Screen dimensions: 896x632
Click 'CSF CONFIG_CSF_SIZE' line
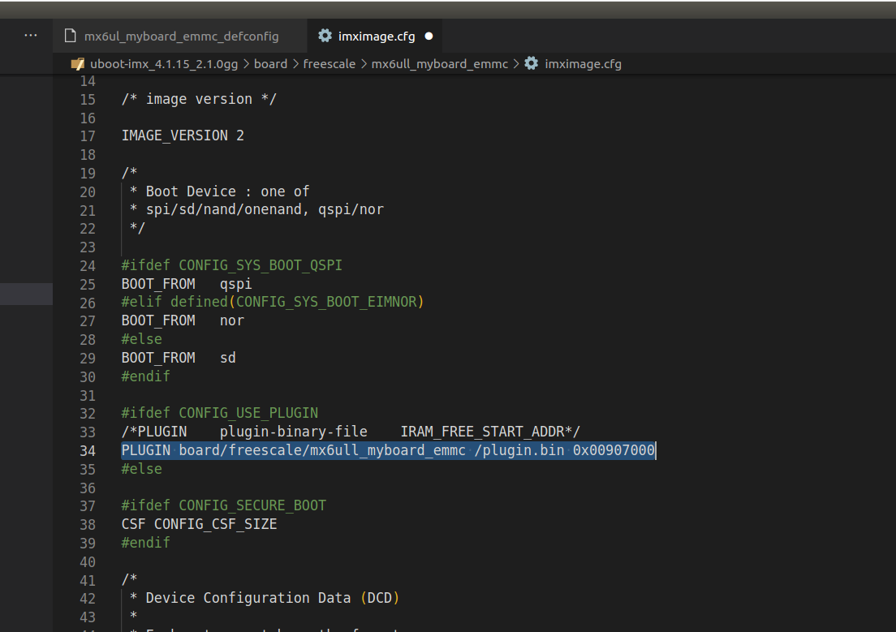pos(199,524)
